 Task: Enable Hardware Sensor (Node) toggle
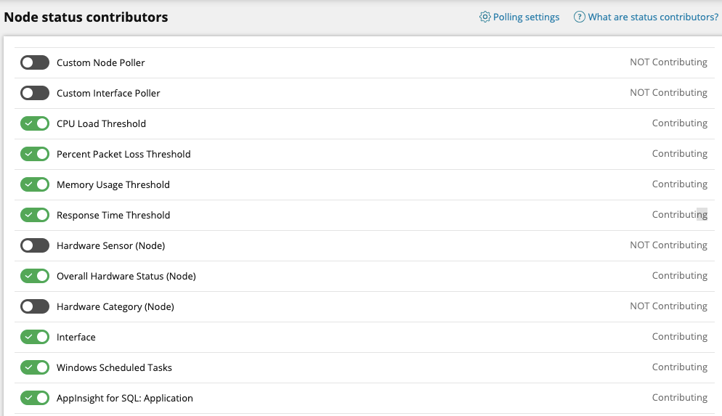(35, 245)
